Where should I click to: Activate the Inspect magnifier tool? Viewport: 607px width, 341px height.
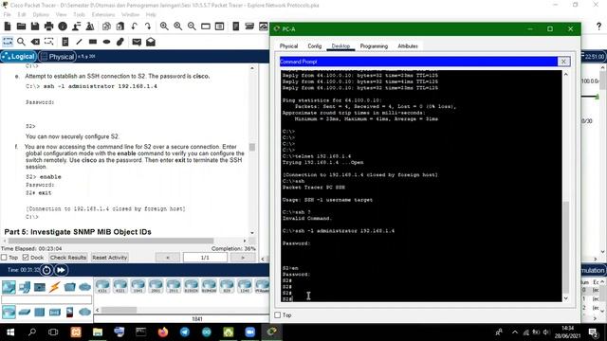pos(21,42)
